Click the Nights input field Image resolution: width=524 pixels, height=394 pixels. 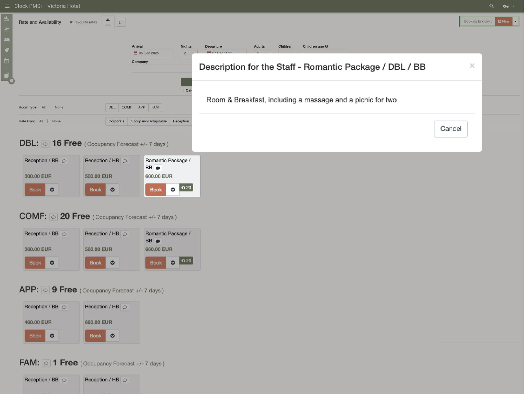point(189,53)
